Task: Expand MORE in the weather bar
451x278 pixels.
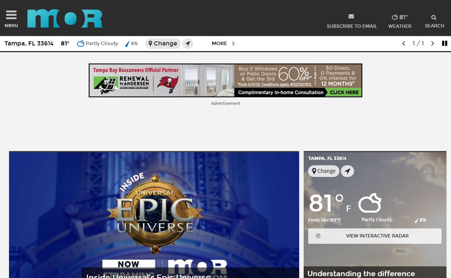Action: (x=223, y=44)
